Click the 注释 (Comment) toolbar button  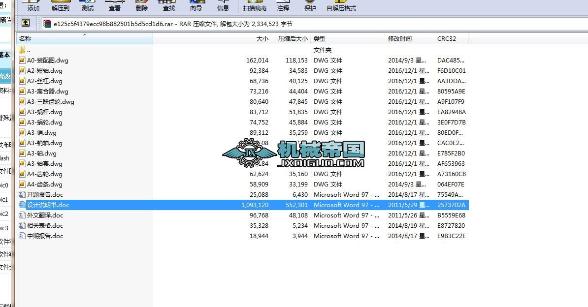point(283,5)
